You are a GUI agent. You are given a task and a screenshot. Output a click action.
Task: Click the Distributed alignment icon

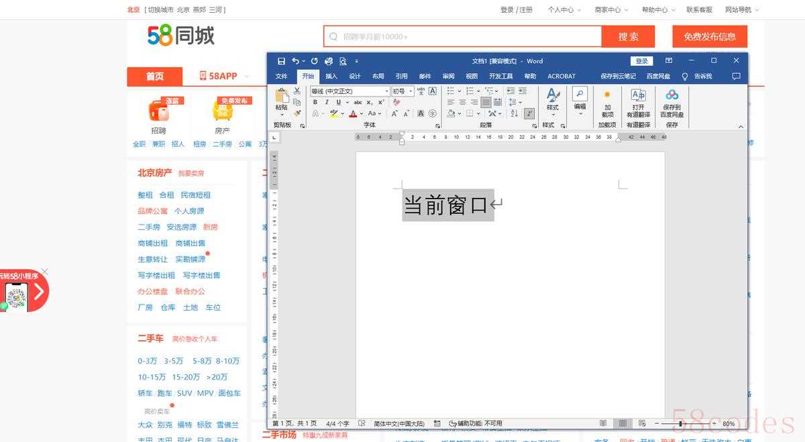click(497, 102)
